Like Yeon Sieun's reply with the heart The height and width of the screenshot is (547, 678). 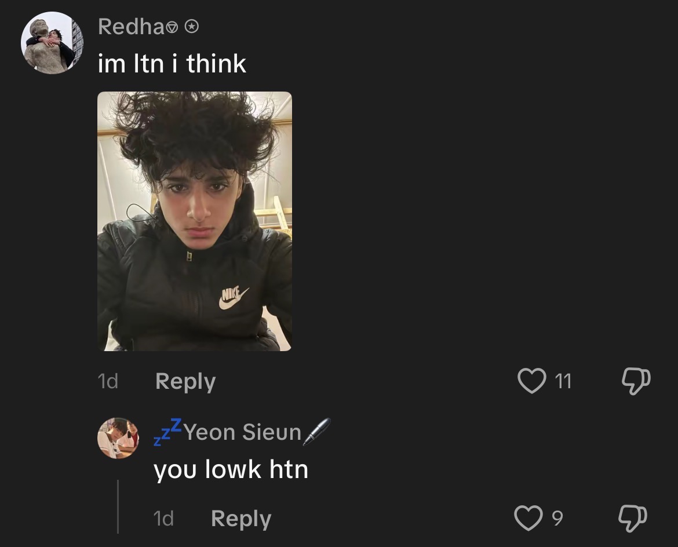528,517
